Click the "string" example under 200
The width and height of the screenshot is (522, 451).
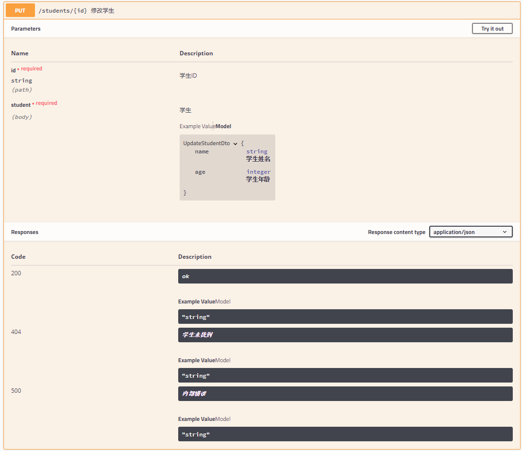click(345, 317)
